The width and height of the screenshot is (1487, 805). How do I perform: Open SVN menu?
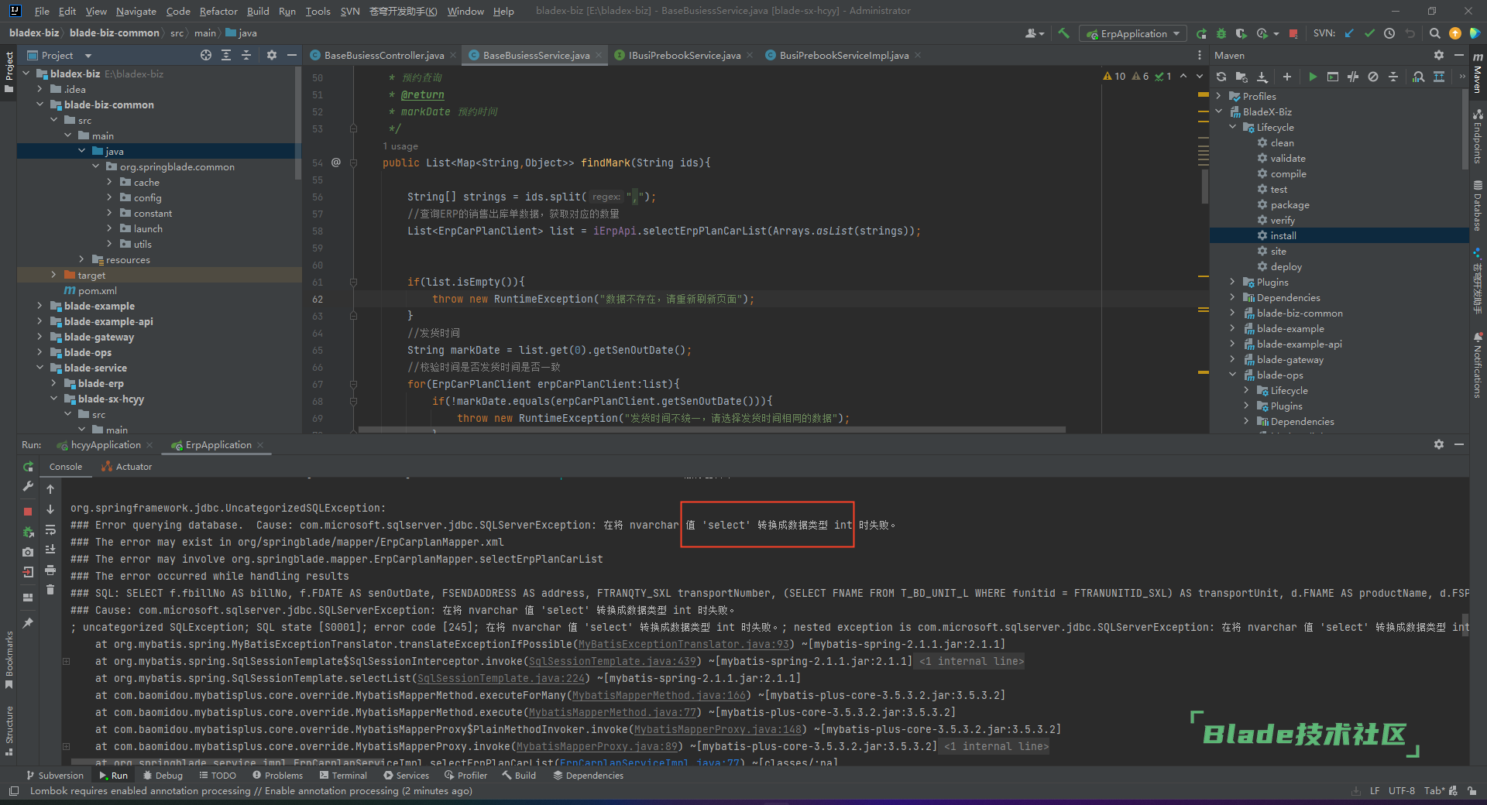350,11
